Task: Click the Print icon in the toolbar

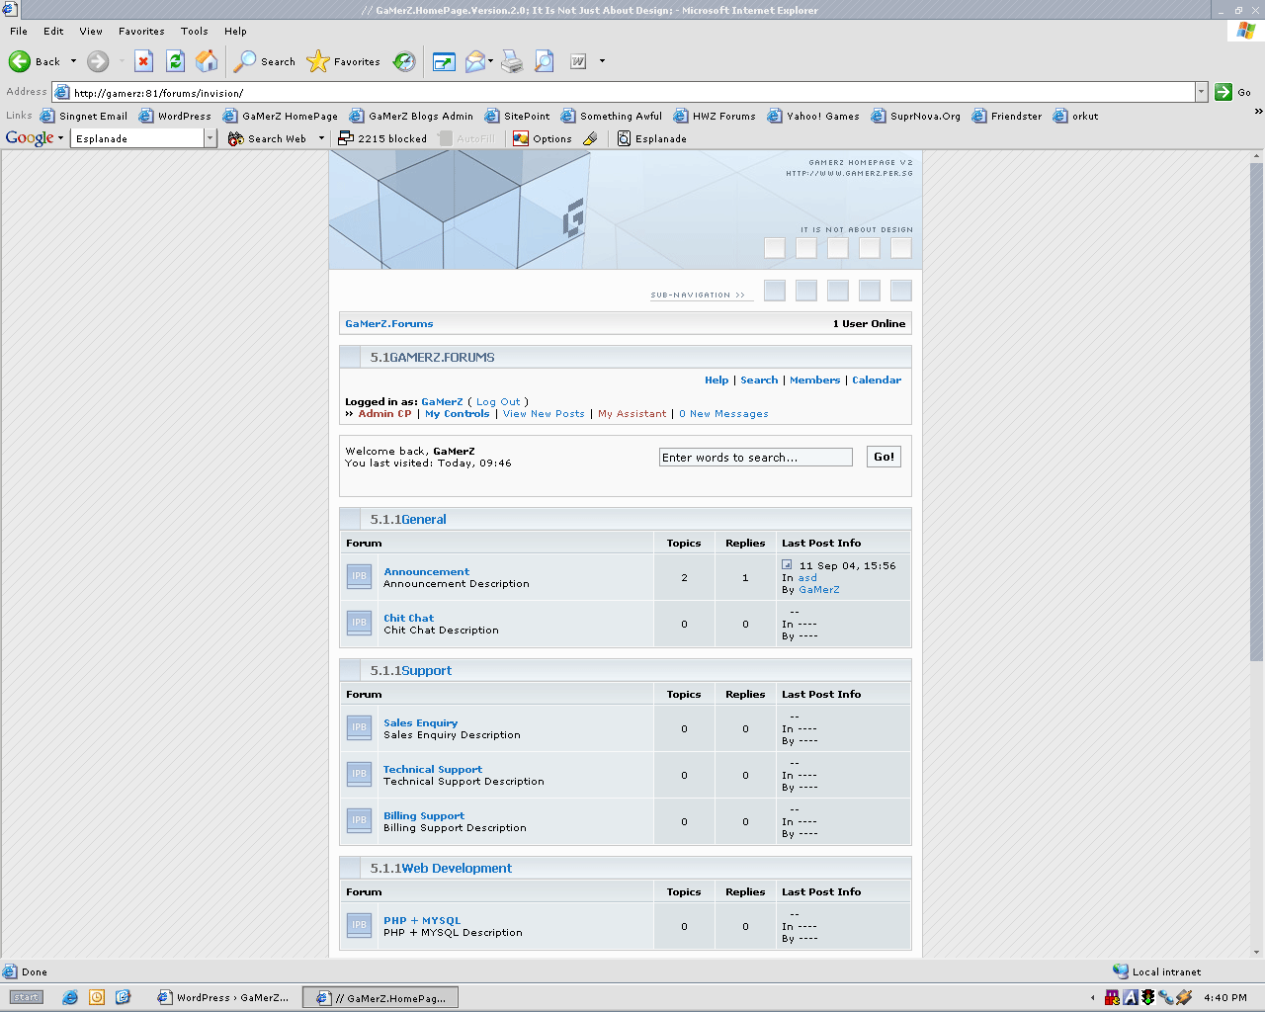Action: click(x=511, y=61)
